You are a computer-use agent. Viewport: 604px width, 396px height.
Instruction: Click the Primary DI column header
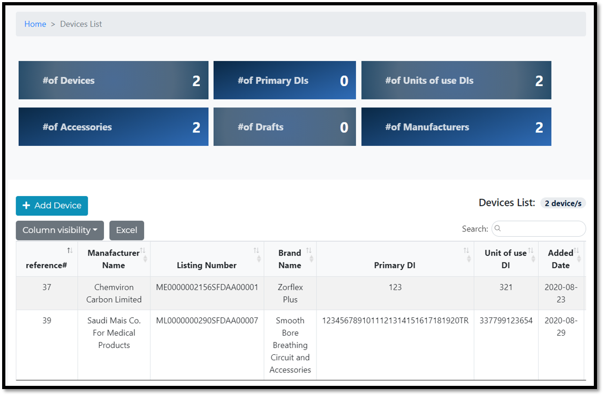395,259
